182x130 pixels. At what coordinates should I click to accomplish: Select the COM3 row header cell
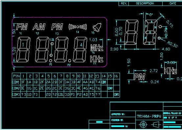click(16, 94)
